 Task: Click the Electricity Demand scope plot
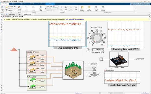pyautogui.click(x=125, y=35)
